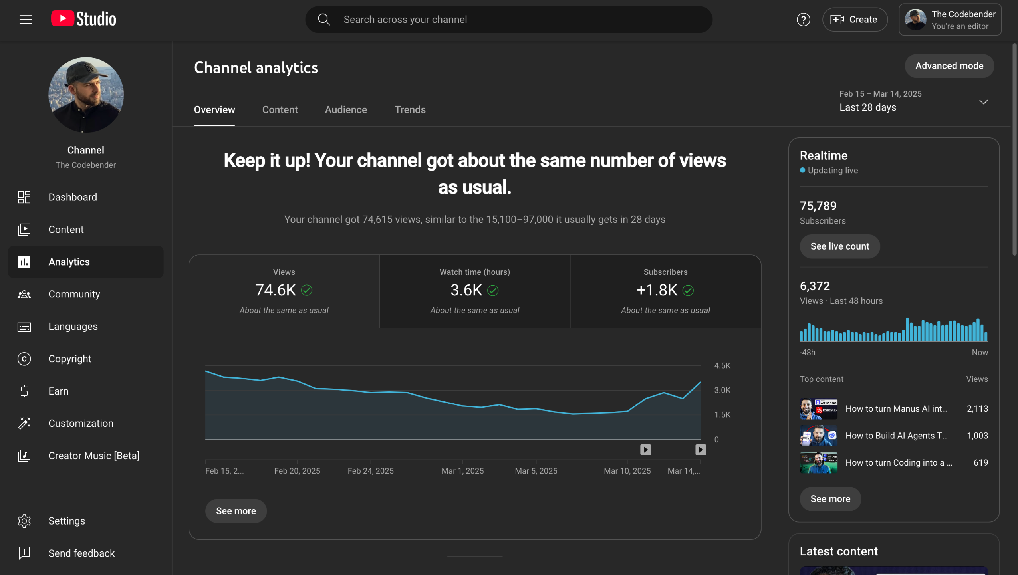Open the Earn dollar icon section
This screenshot has height=575, width=1018.
pyautogui.click(x=24, y=391)
